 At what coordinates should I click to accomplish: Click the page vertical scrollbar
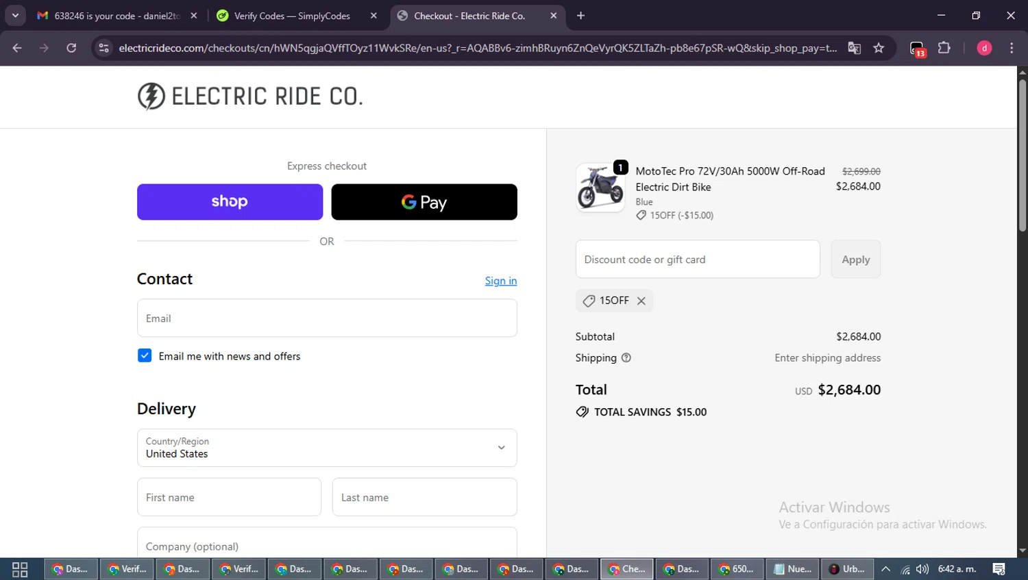[1023, 155]
